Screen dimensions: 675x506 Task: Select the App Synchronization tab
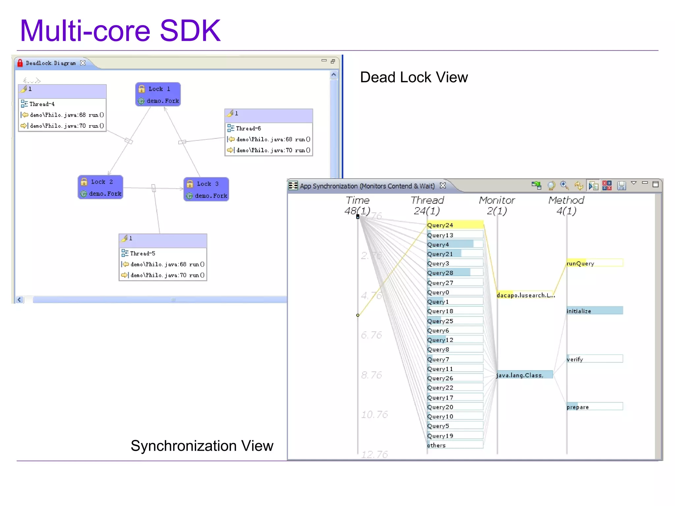tap(367, 186)
